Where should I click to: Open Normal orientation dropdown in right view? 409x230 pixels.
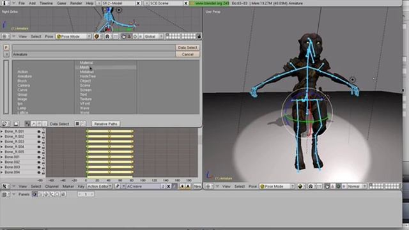click(357, 187)
